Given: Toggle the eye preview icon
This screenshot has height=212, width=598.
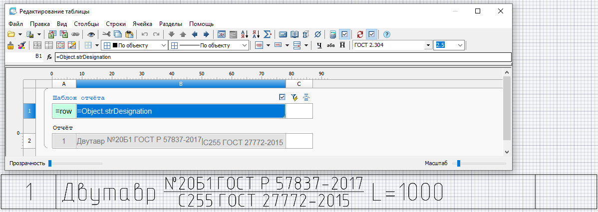Looking at the screenshot, I should click(x=91, y=34).
